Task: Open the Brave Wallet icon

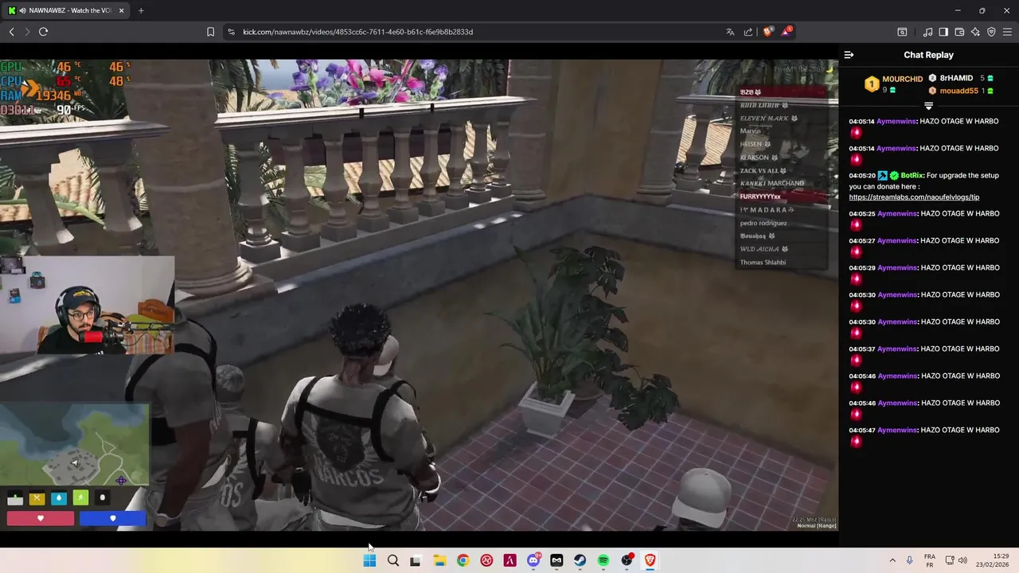Action: point(959,32)
